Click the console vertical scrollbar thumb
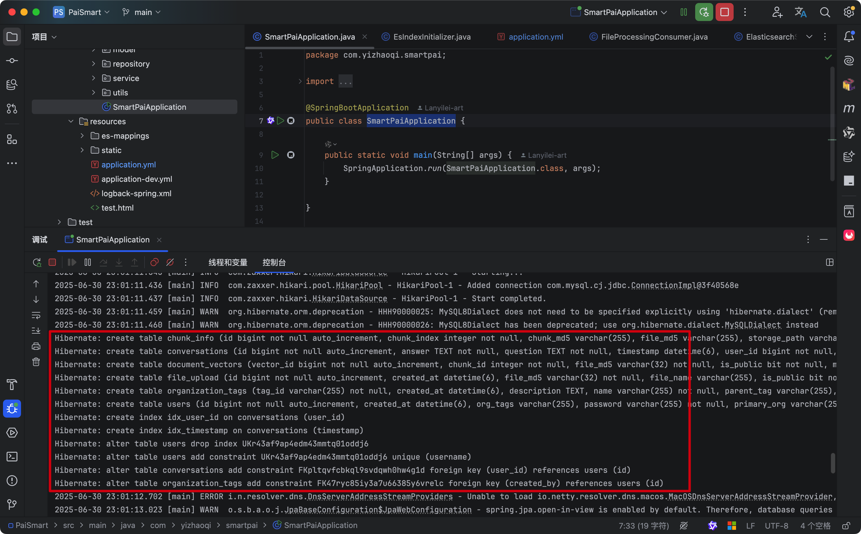This screenshot has width=861, height=534. point(833,463)
